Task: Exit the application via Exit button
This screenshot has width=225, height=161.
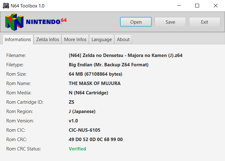Action: pyautogui.click(x=204, y=22)
